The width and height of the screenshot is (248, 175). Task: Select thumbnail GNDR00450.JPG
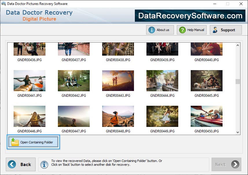(x=206, y=116)
